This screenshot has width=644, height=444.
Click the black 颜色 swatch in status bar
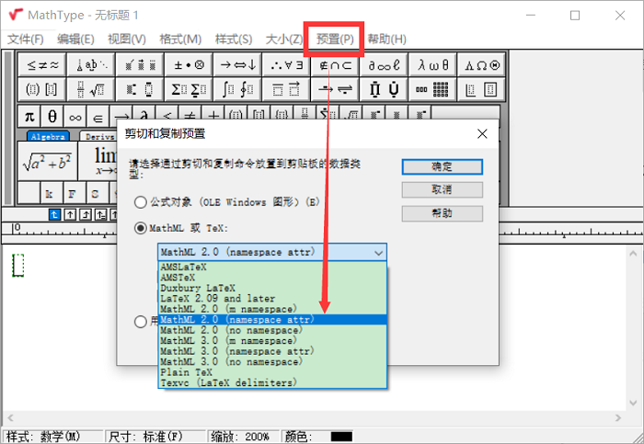click(341, 437)
